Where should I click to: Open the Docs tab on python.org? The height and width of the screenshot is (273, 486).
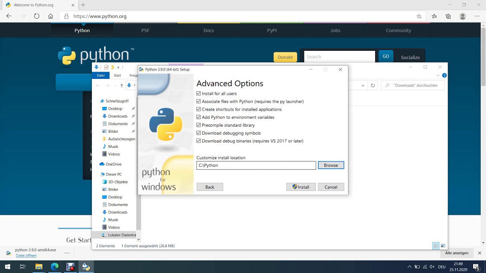(x=208, y=30)
